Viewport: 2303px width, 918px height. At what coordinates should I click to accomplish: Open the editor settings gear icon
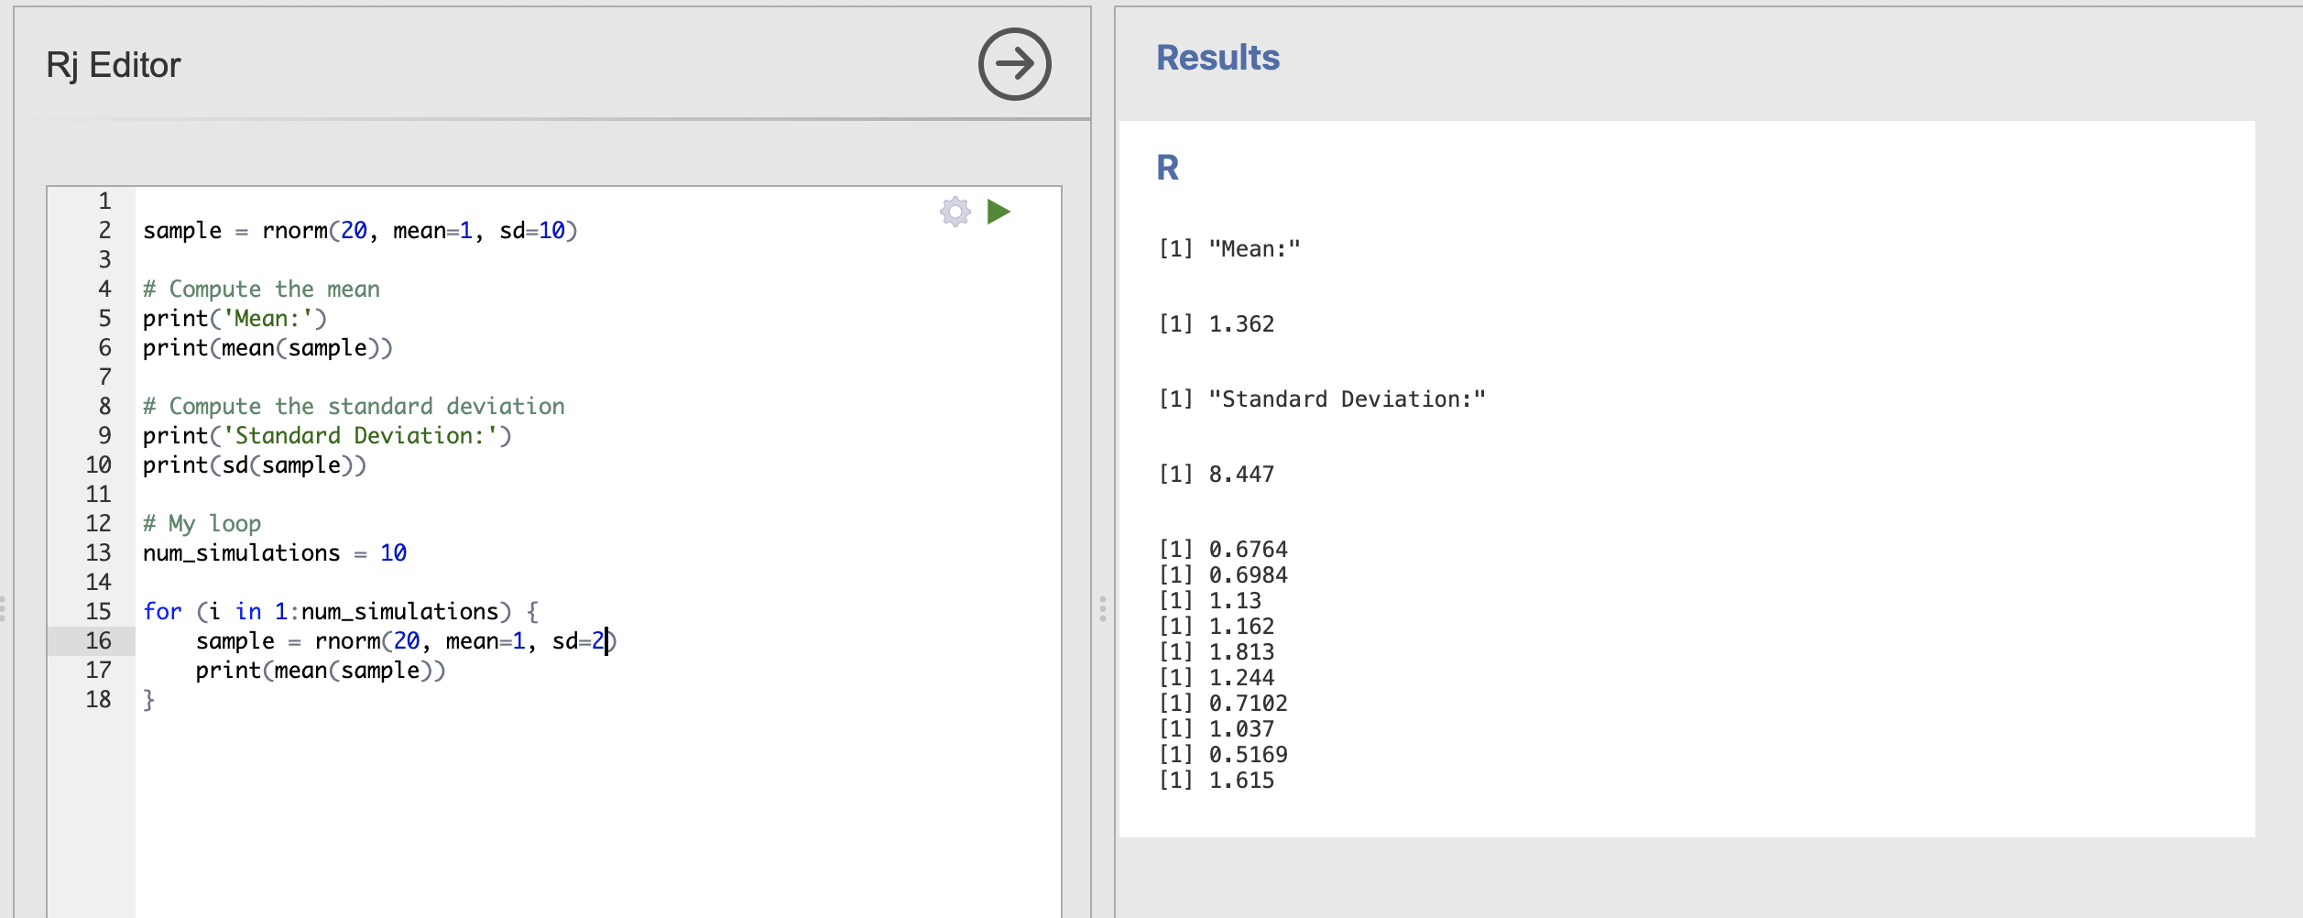[955, 212]
